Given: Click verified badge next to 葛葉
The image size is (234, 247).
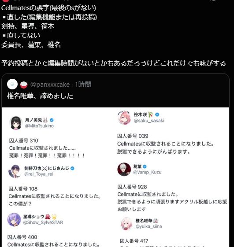Looking at the screenshot, I should pyautogui.click(x=145, y=166).
